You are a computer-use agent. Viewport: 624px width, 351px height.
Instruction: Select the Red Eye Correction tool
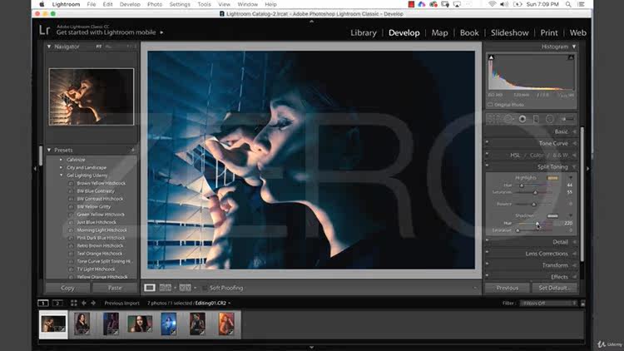point(522,119)
